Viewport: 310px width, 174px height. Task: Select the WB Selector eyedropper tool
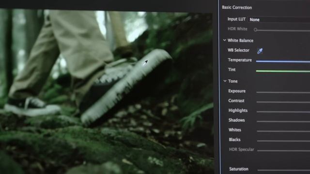(x=260, y=51)
